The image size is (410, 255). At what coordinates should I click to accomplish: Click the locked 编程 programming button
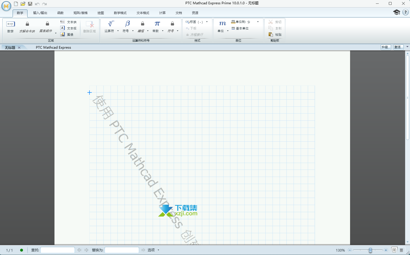(141, 26)
